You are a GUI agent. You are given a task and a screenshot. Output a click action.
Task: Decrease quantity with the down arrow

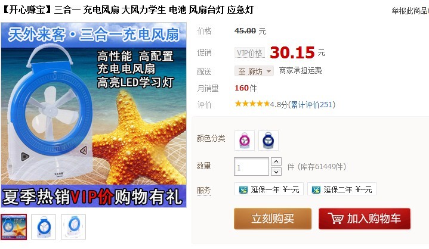tap(276, 172)
